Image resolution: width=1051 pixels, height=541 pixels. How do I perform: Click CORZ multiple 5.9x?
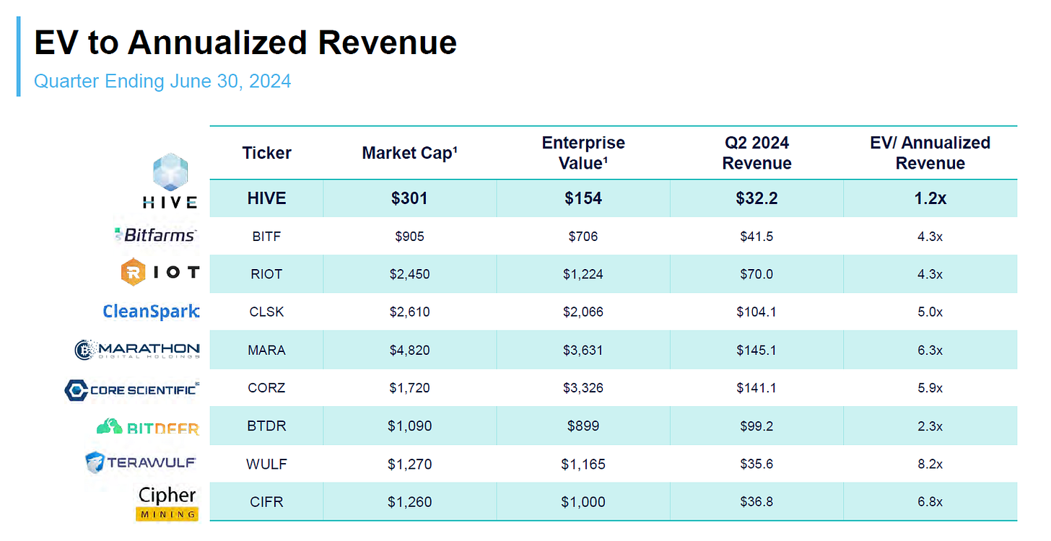click(930, 388)
